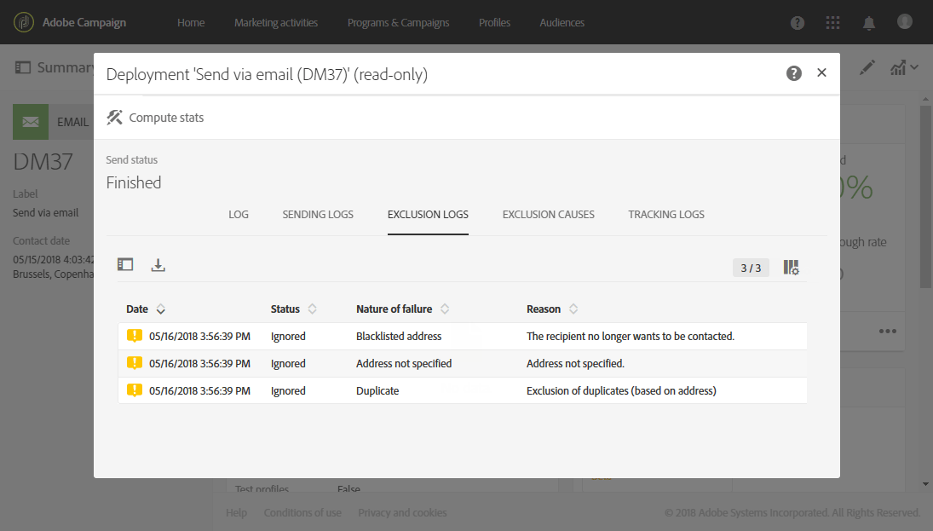Image resolution: width=933 pixels, height=531 pixels.
Task: Open help from the dialog question mark
Action: click(x=793, y=72)
